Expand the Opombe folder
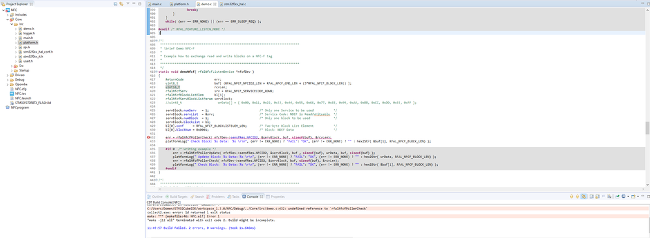 (7, 84)
